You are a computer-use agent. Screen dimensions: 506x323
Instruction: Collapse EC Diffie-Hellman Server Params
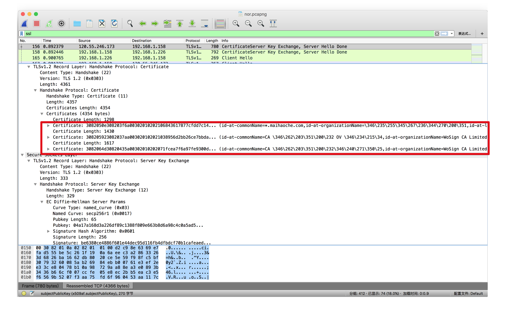tap(42, 202)
